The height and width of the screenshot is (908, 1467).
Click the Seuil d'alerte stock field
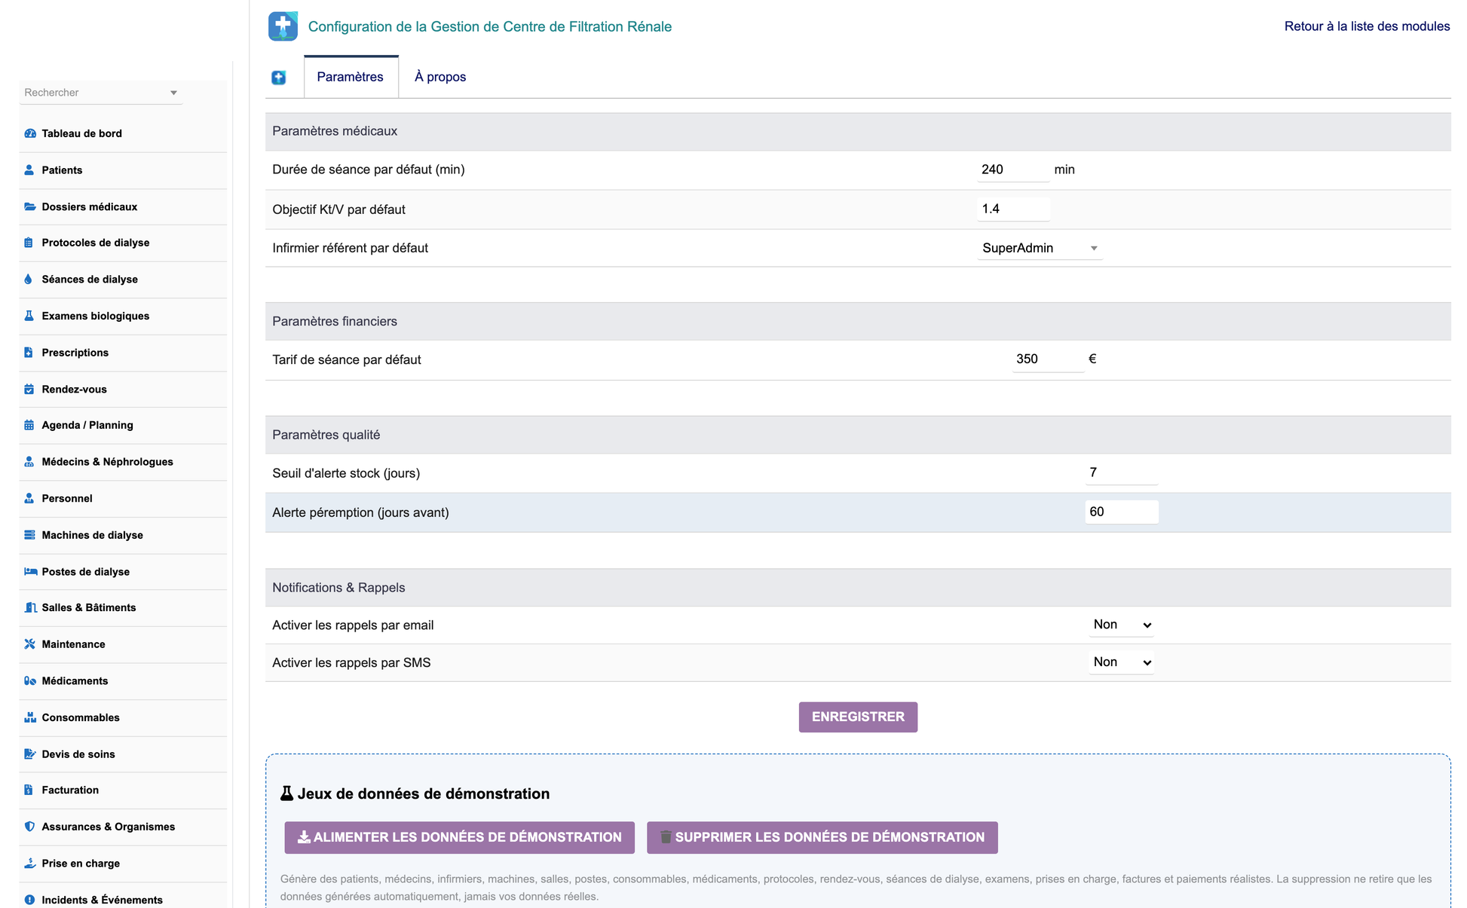(x=1122, y=472)
